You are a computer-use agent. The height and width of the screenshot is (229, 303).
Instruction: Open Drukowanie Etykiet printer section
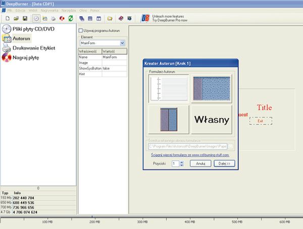coord(29,48)
